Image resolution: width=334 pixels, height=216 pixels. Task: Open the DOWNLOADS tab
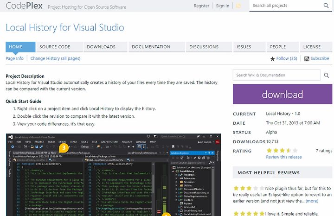click(105, 47)
